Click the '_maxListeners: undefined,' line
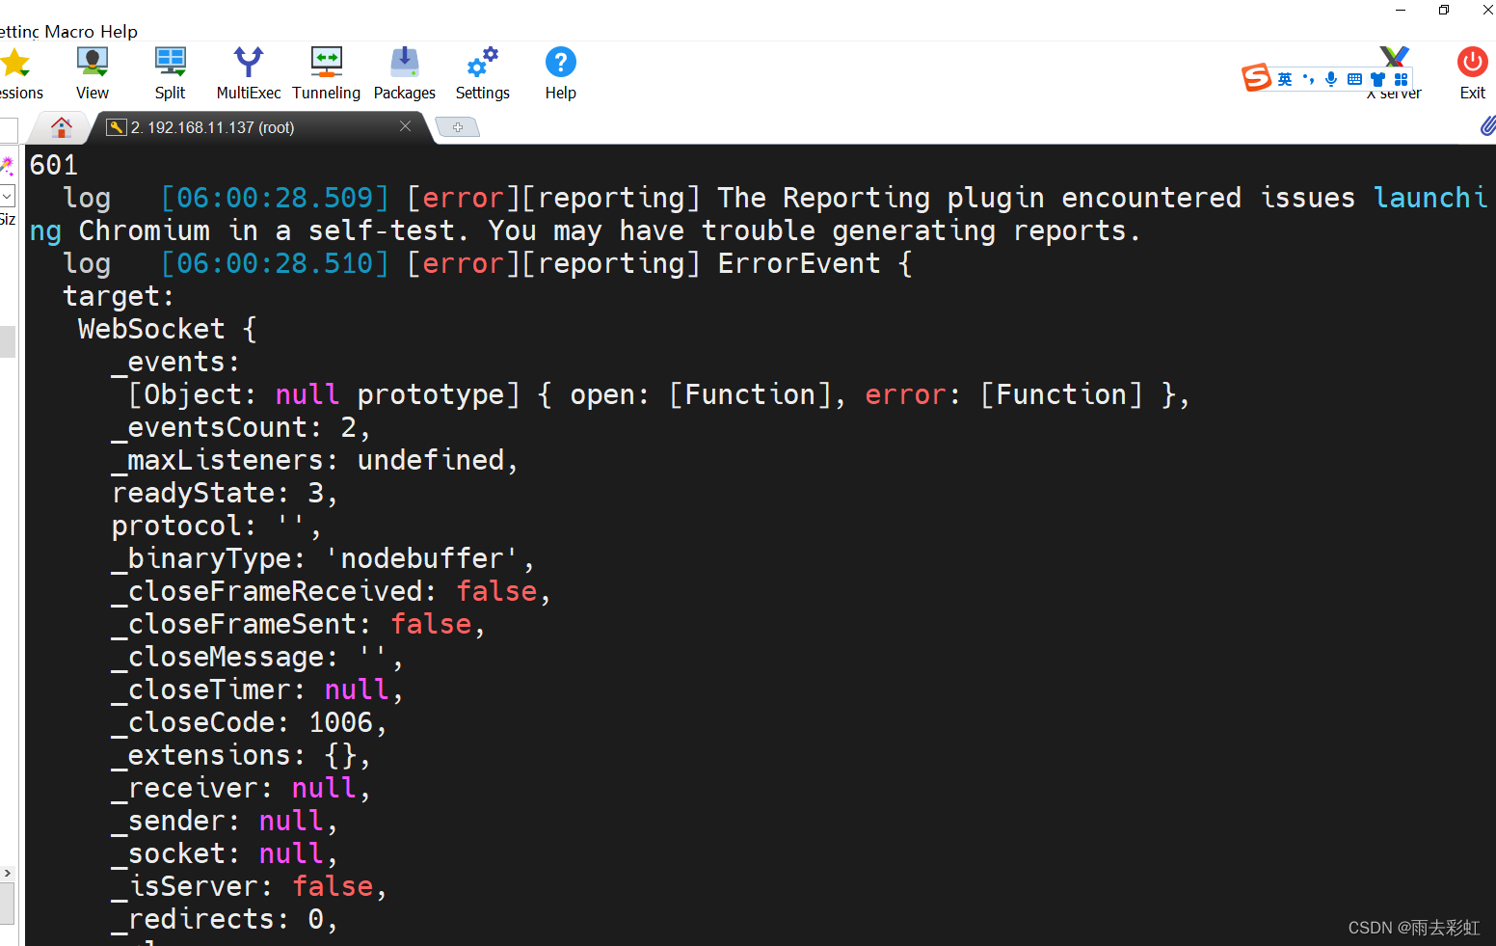Screen dimensions: 1496x946 [315, 460]
